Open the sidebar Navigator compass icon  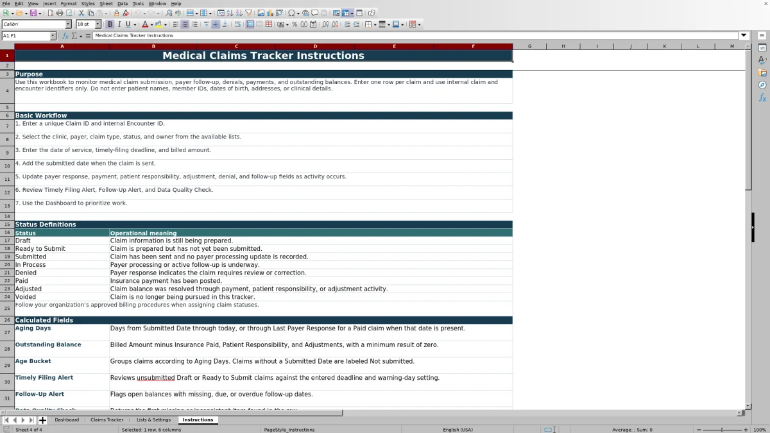point(762,85)
